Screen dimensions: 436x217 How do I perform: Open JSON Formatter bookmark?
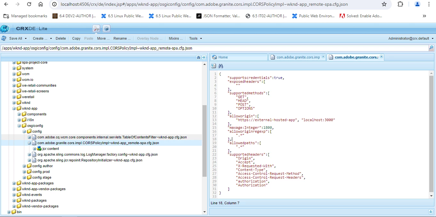[218, 16]
